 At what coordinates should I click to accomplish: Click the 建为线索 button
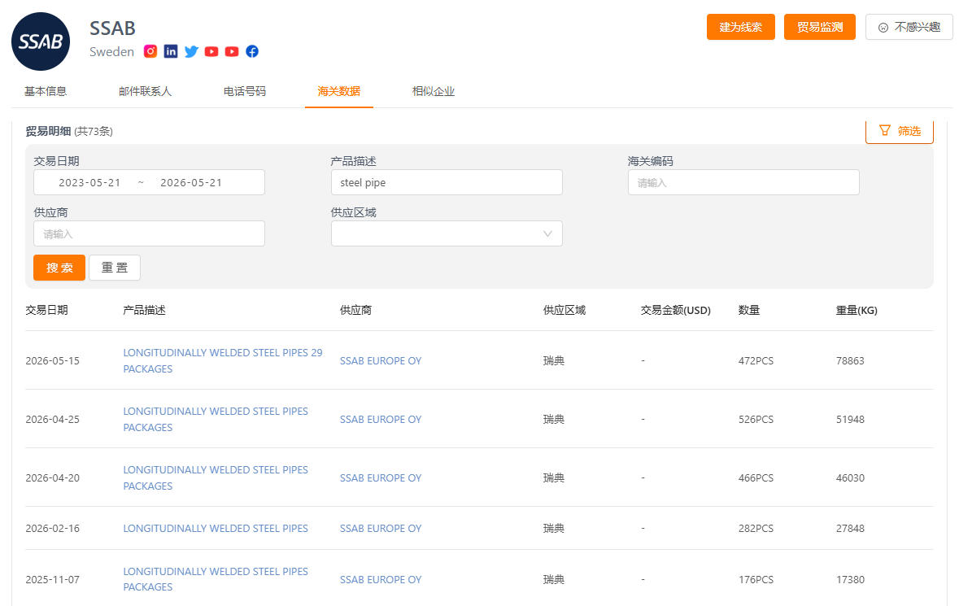741,27
